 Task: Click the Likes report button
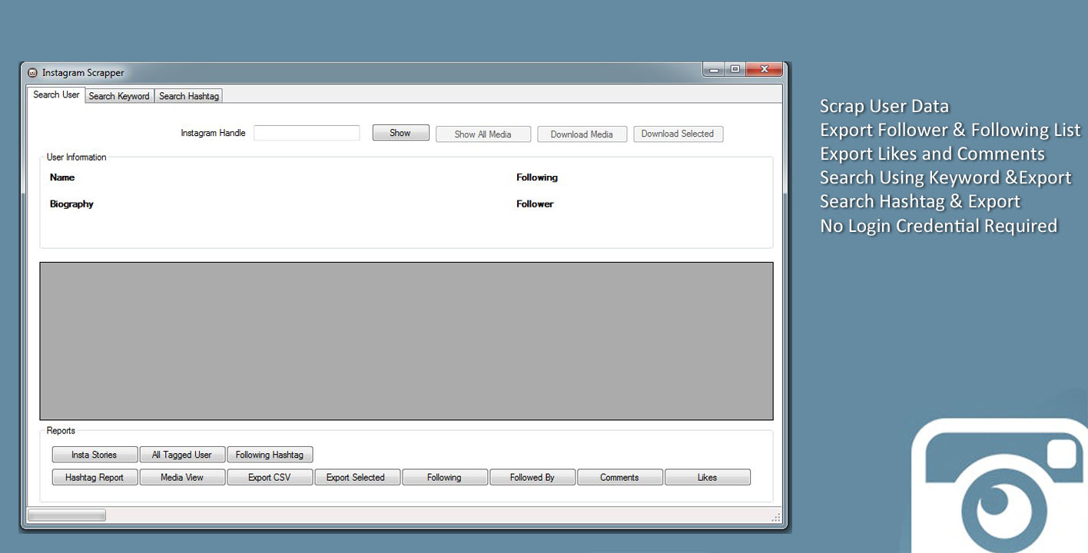click(x=708, y=477)
